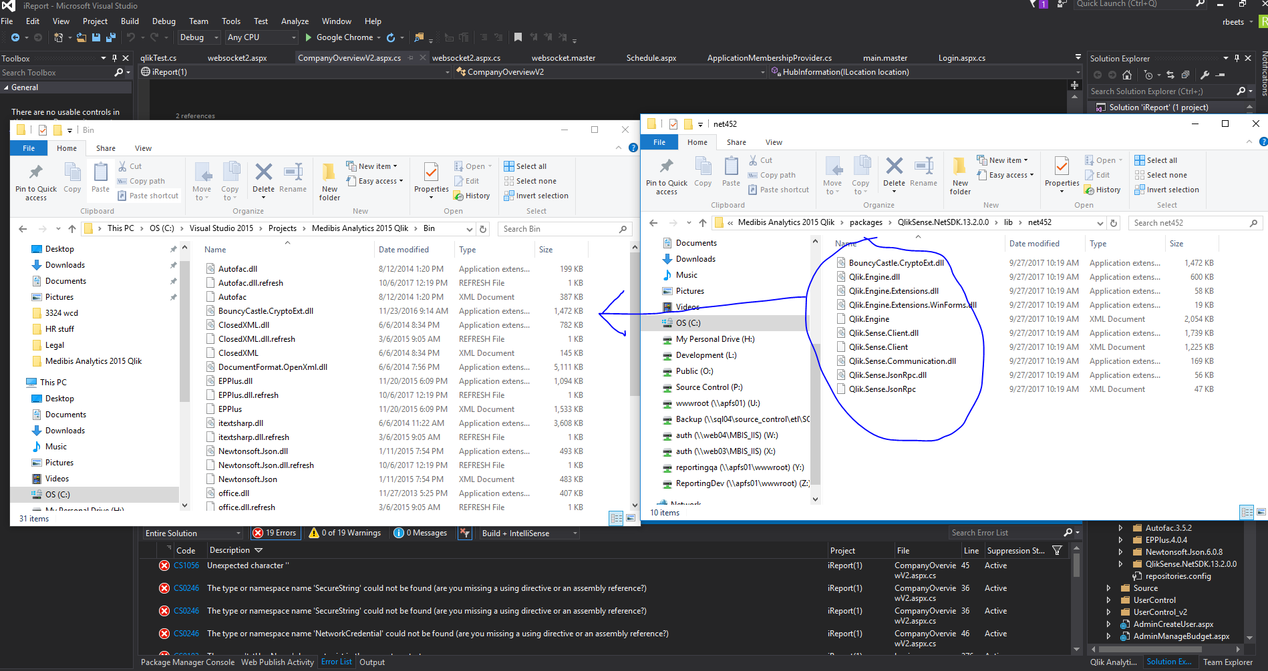Expand QlikSense.NetSDK.13.2.0.0 tree node
1268x671 pixels.
pyautogui.click(x=1120, y=564)
